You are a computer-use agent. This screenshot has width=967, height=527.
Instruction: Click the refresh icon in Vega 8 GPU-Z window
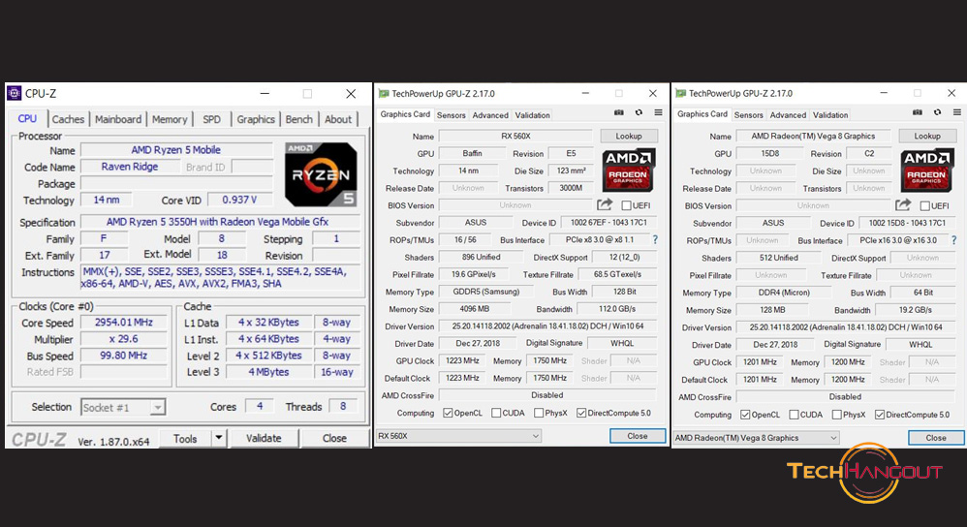coord(937,112)
